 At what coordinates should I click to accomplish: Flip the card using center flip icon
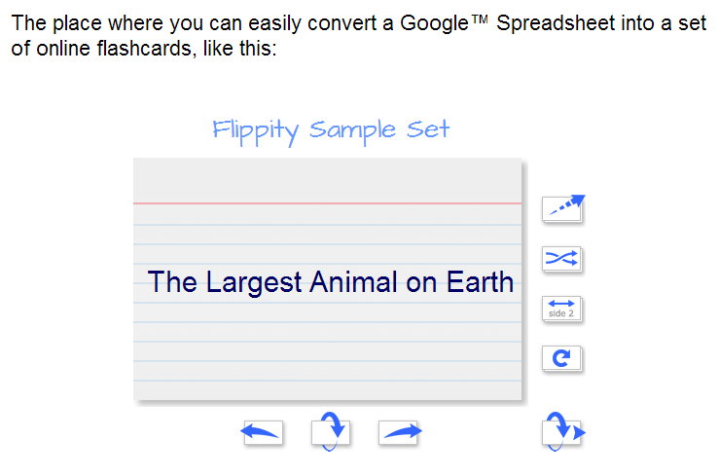tap(330, 431)
